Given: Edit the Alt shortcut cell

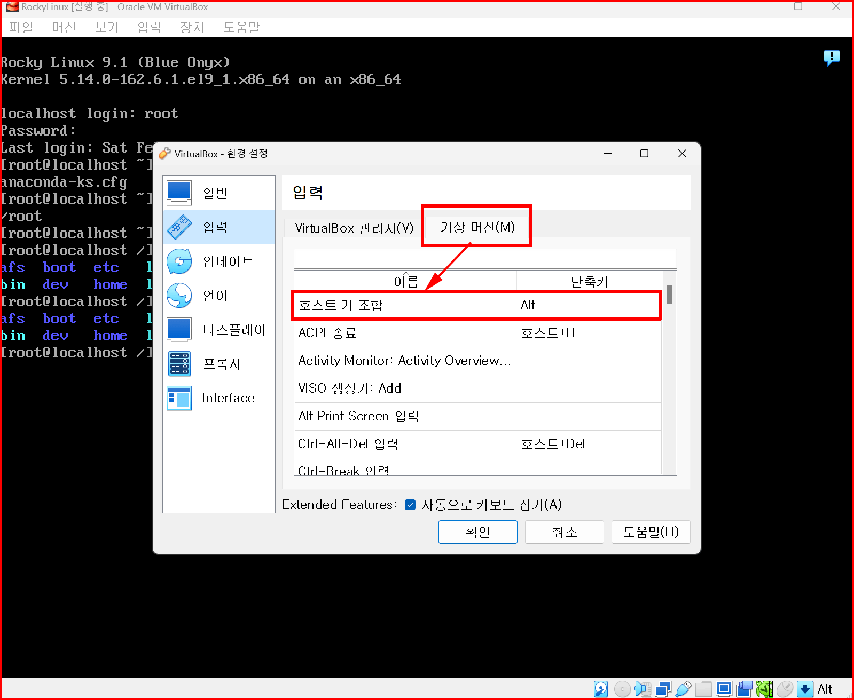Looking at the screenshot, I should (589, 305).
